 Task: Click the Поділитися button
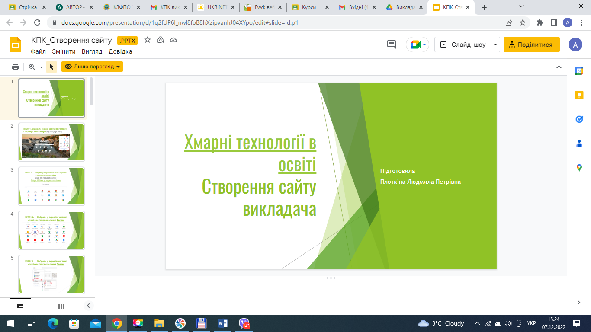[x=531, y=44]
